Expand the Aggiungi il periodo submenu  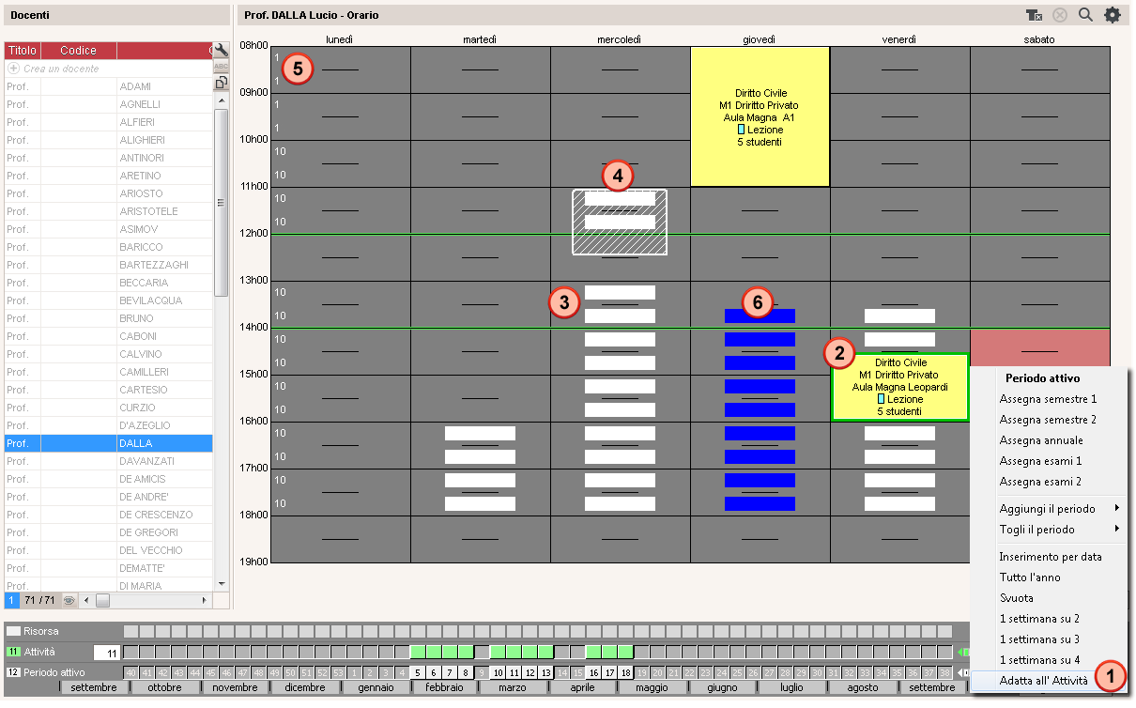[1059, 508]
